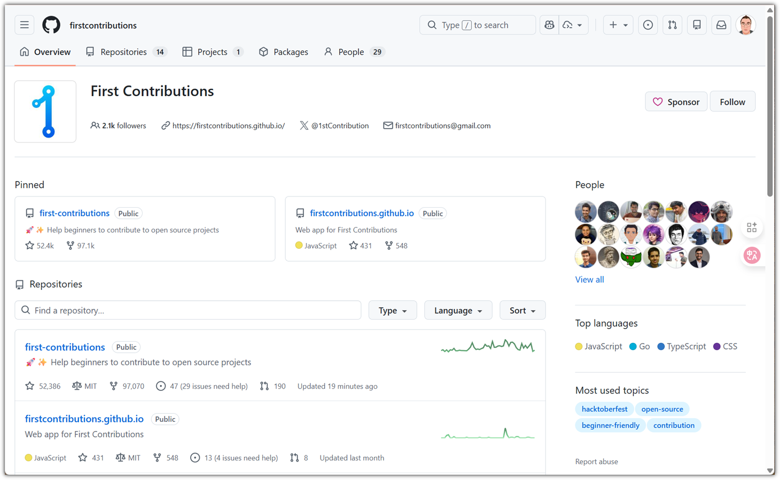Open firstcontributions.github.io in repositories list
The height and width of the screenshot is (480, 780).
[x=84, y=419]
